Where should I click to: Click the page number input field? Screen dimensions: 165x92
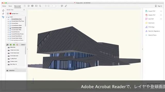(x=53, y=6)
